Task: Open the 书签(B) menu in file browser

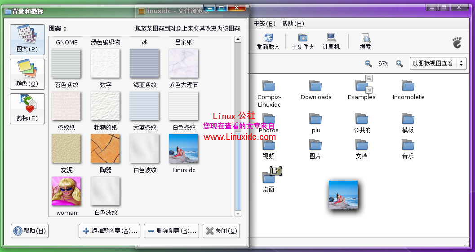Action: coord(264,24)
